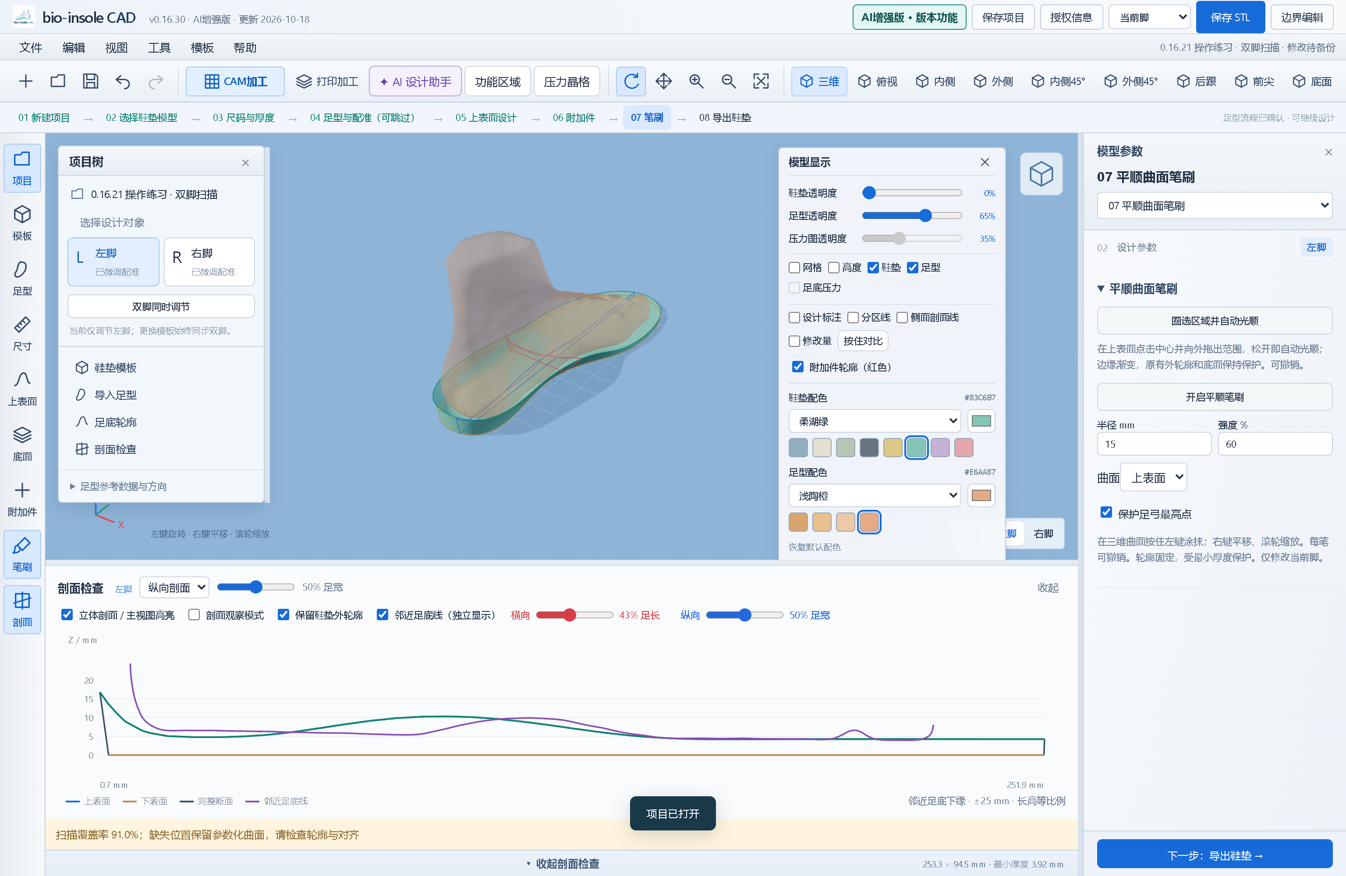Click the rotate view tool icon
1346x876 pixels.
point(631,81)
